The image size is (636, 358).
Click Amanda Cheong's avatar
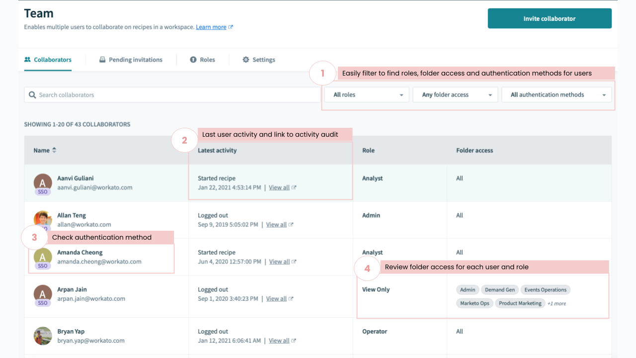point(43,257)
